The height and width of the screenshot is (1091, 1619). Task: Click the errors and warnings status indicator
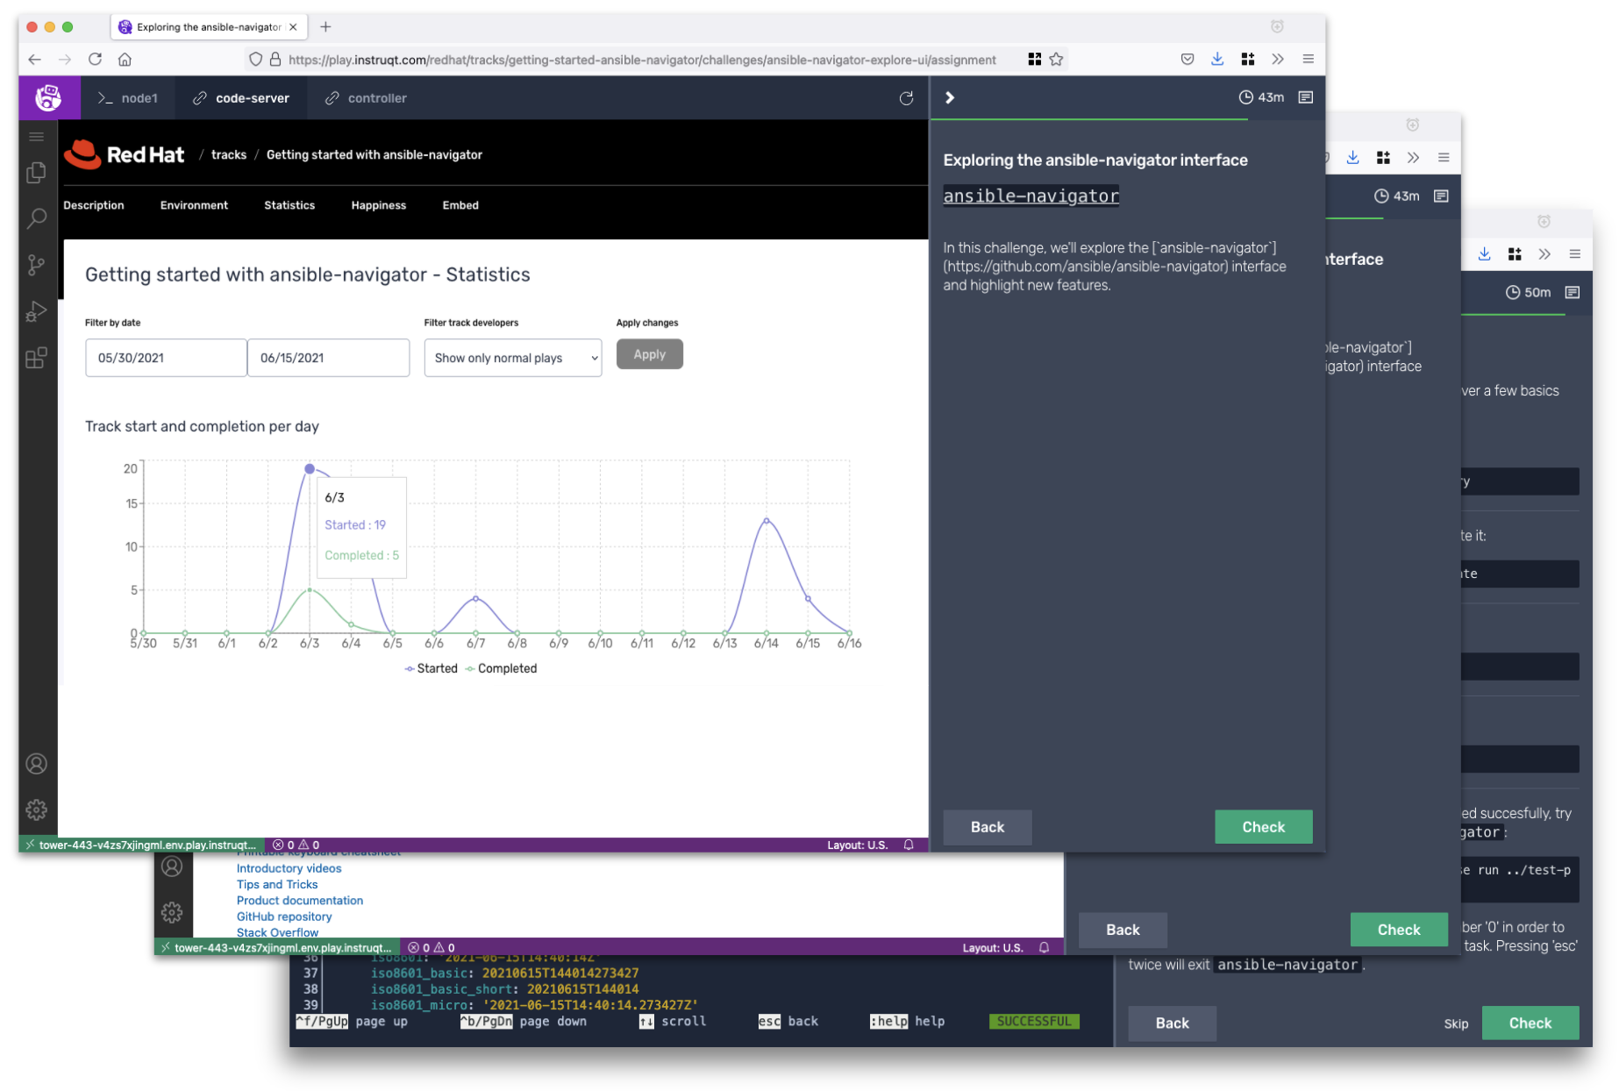coord(296,845)
